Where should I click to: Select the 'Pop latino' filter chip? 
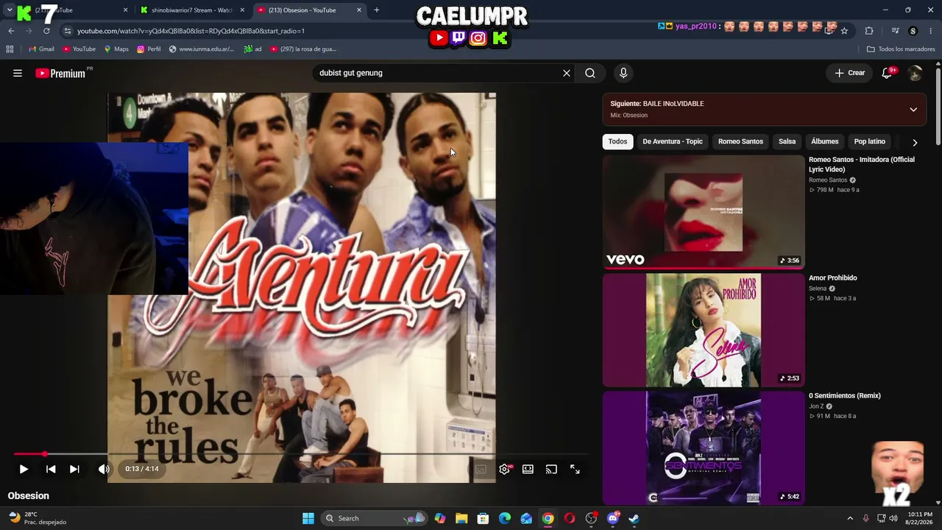[870, 141]
